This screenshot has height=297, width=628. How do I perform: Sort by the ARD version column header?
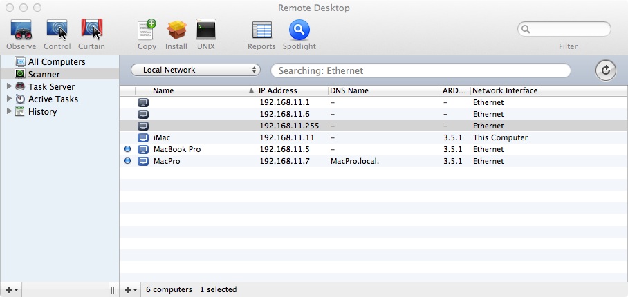454,90
